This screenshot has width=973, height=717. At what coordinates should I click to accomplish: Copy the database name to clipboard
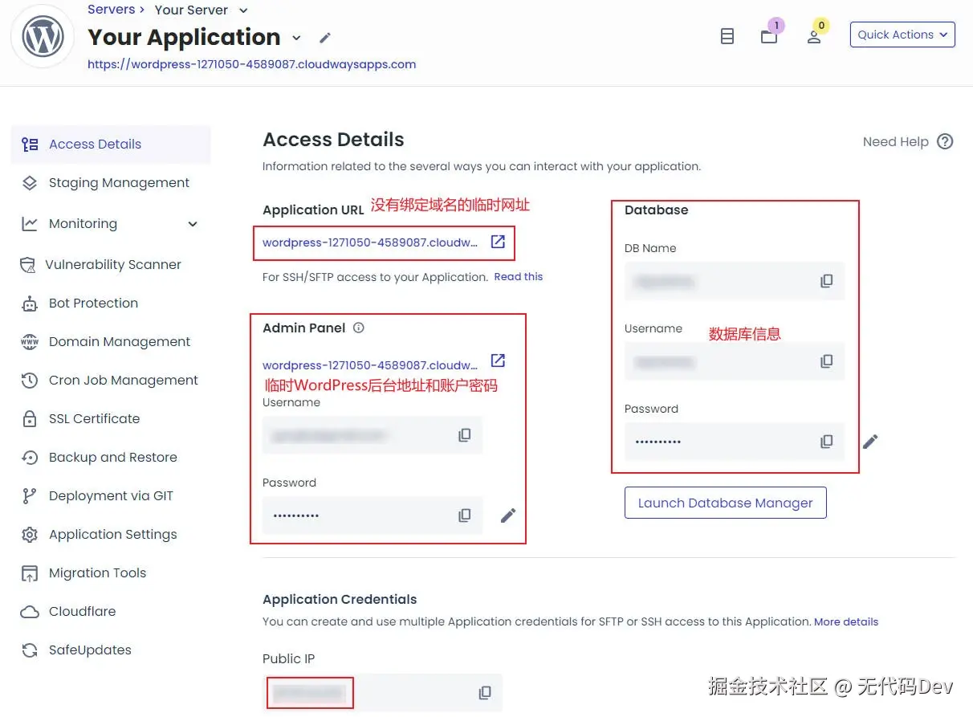826,281
